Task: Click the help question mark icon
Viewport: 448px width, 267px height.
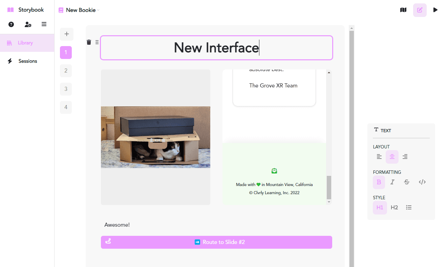Action: pyautogui.click(x=11, y=24)
